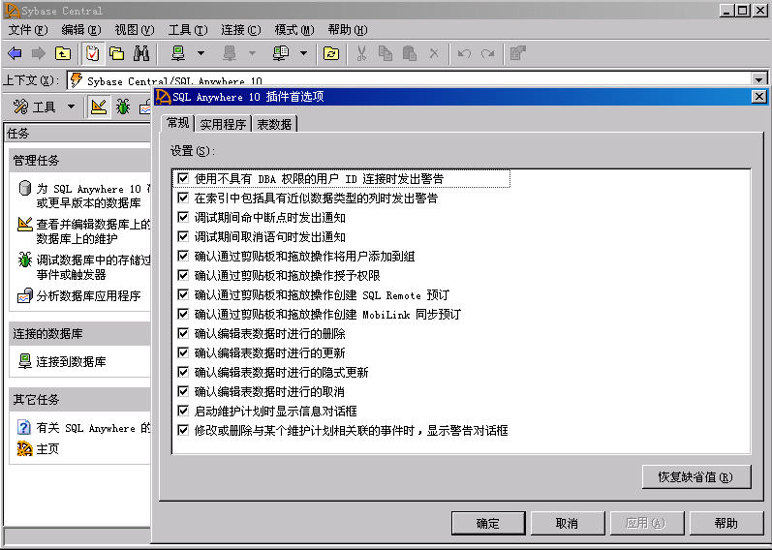Toggle 启动维护计划时显示信息对话框 checkbox
Screen dimensions: 772x550
tap(183, 411)
